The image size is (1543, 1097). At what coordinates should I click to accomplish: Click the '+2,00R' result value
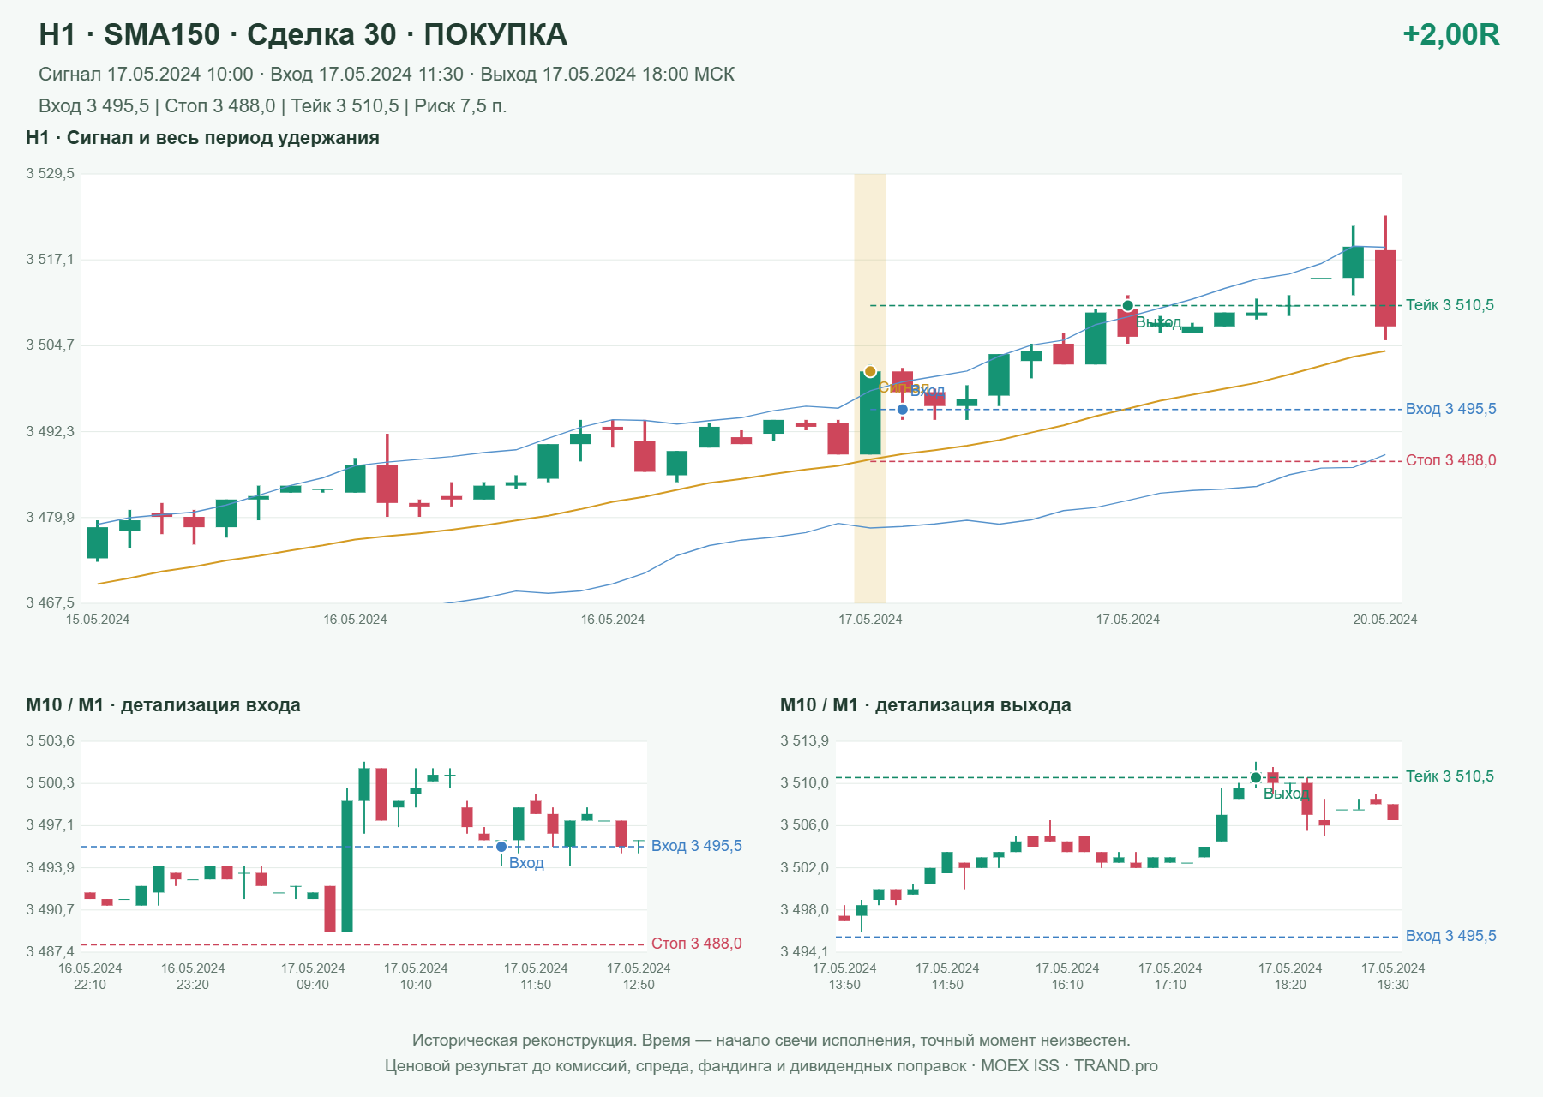point(1451,34)
